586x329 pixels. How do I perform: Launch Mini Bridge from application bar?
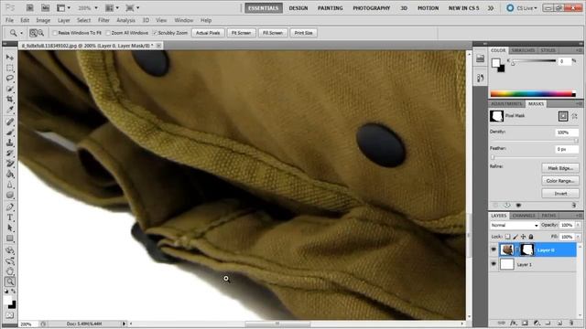pos(45,8)
